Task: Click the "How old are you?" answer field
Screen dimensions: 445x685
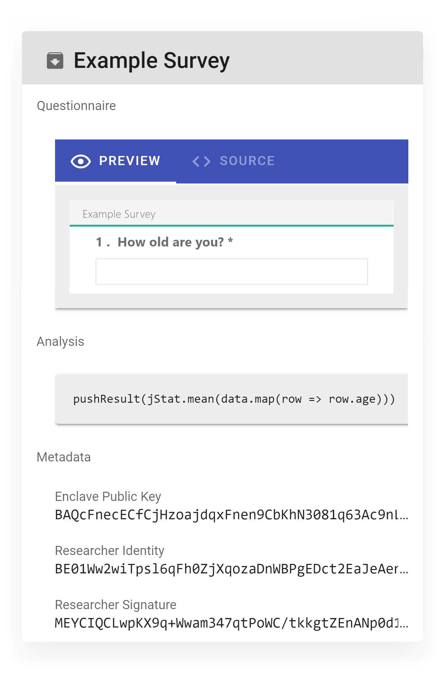Action: point(232,272)
